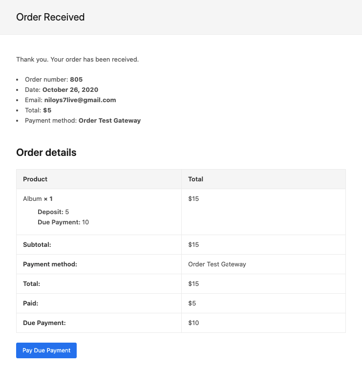Screen dimensions: 362x370
Task: Click the Pay Due Payment button
Action: [46, 350]
